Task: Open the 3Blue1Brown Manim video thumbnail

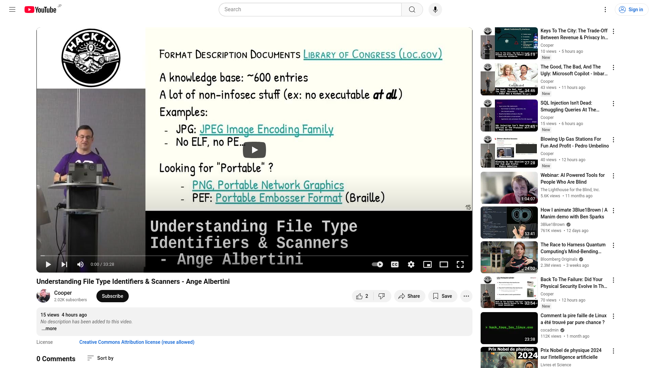Action: coord(509,223)
